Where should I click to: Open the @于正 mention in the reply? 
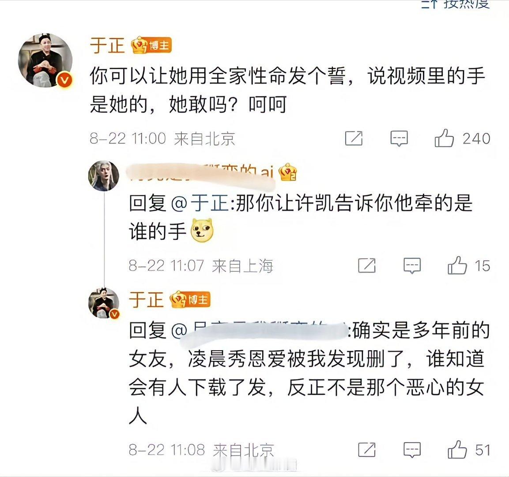tap(200, 203)
